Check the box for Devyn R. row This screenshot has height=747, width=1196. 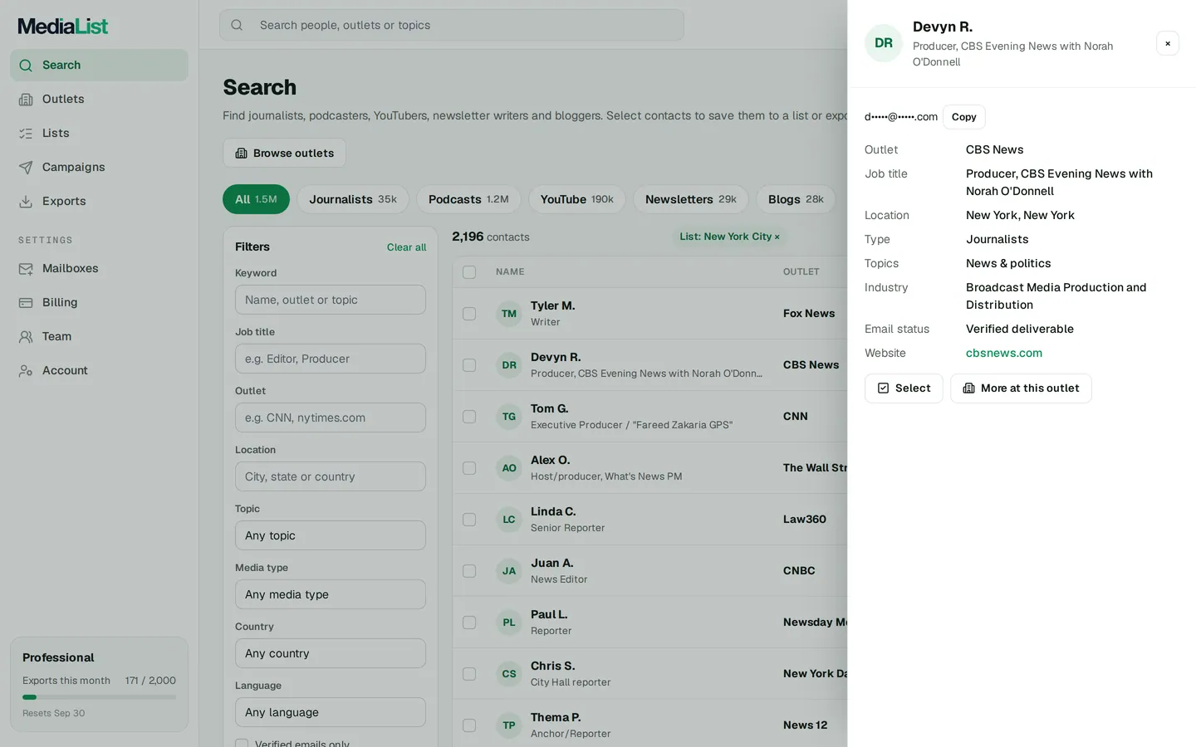coord(469,365)
